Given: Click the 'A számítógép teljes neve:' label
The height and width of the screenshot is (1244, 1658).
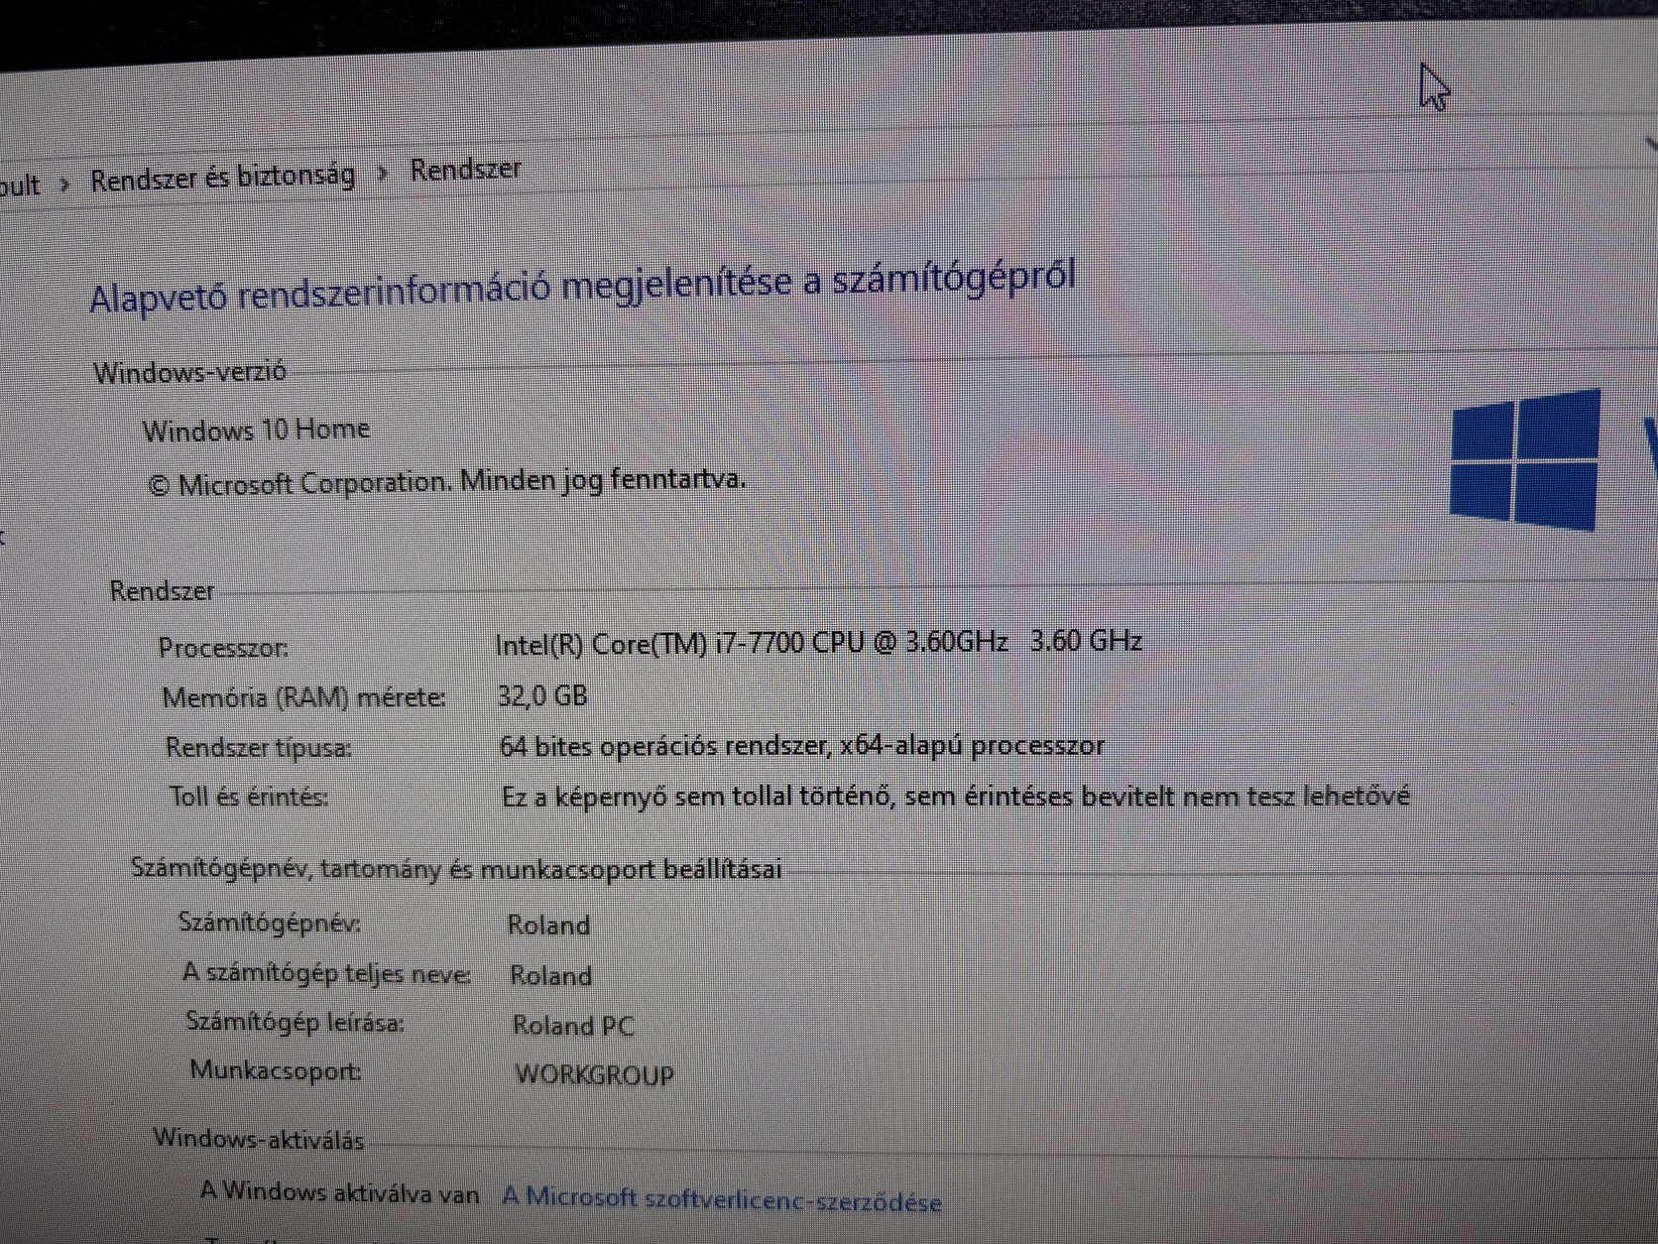Looking at the screenshot, I should point(326,973).
